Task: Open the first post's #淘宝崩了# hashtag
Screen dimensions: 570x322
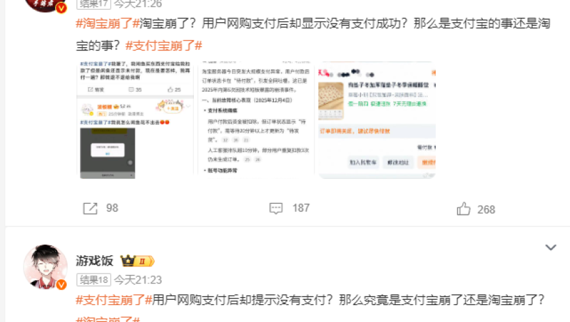Action: pyautogui.click(x=107, y=23)
